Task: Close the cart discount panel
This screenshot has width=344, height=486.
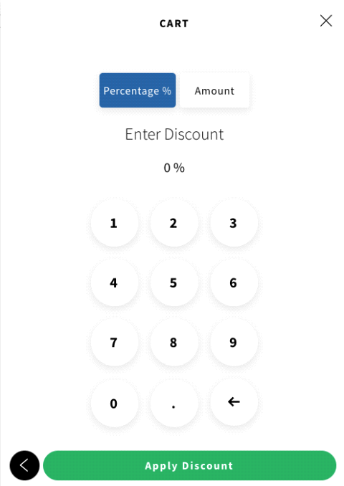Action: 326,21
